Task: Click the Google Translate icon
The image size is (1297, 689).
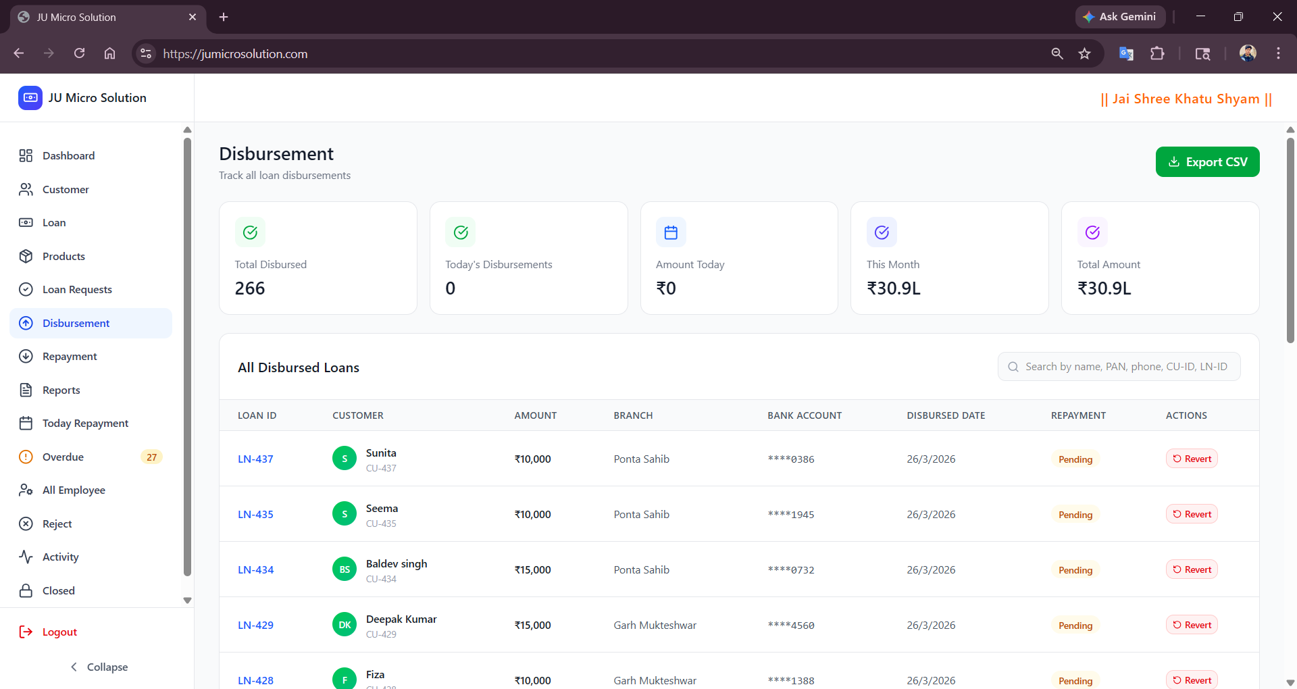Action: pyautogui.click(x=1126, y=53)
